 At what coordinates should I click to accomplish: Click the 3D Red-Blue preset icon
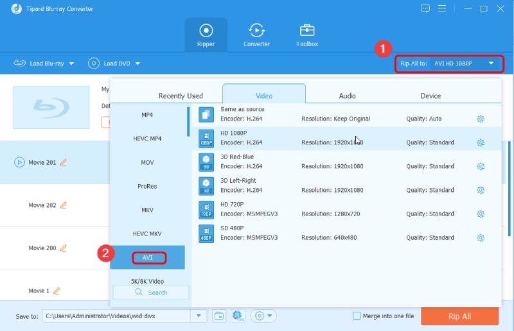click(206, 162)
